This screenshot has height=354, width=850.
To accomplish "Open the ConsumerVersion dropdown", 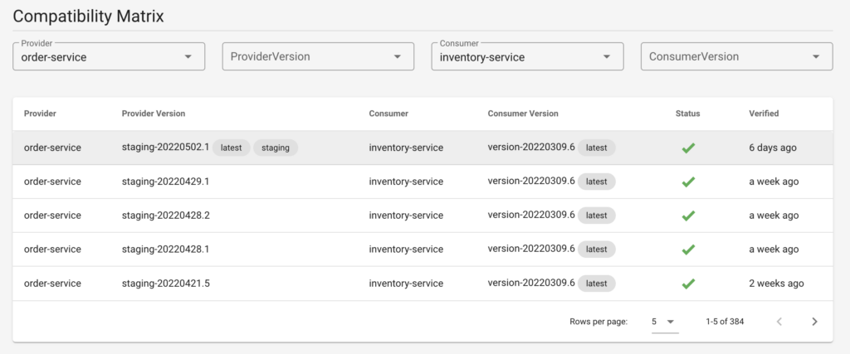I will [x=737, y=56].
